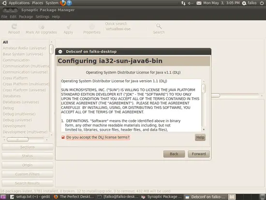Click the Back button in Debconf
Image resolution: width=266 pixels, height=200 pixels.
click(x=174, y=154)
